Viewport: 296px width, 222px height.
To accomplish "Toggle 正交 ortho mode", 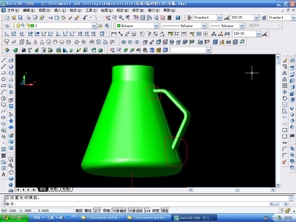I will click(97, 211).
